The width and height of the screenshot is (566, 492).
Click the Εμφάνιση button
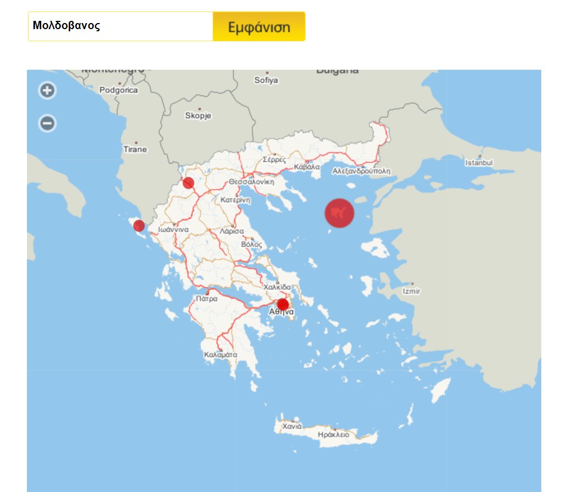click(x=259, y=27)
